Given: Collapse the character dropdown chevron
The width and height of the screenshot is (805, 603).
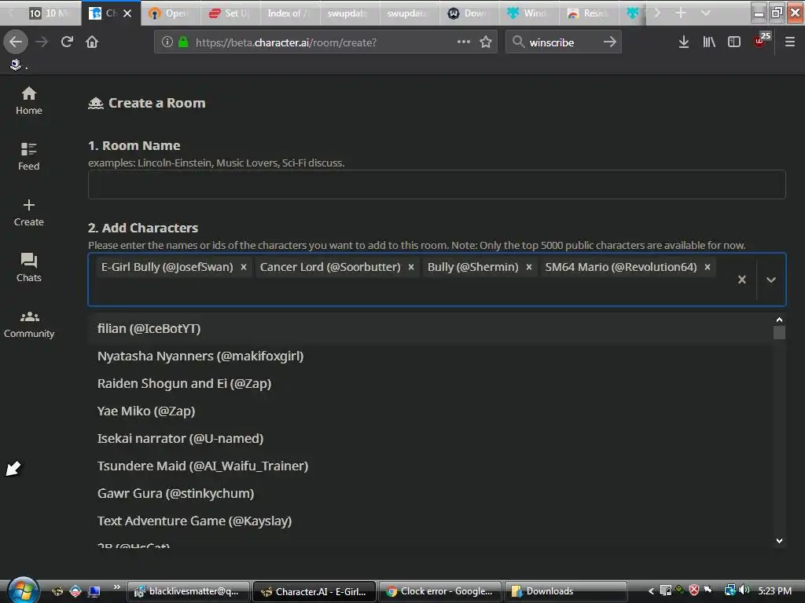Looking at the screenshot, I should point(770,280).
